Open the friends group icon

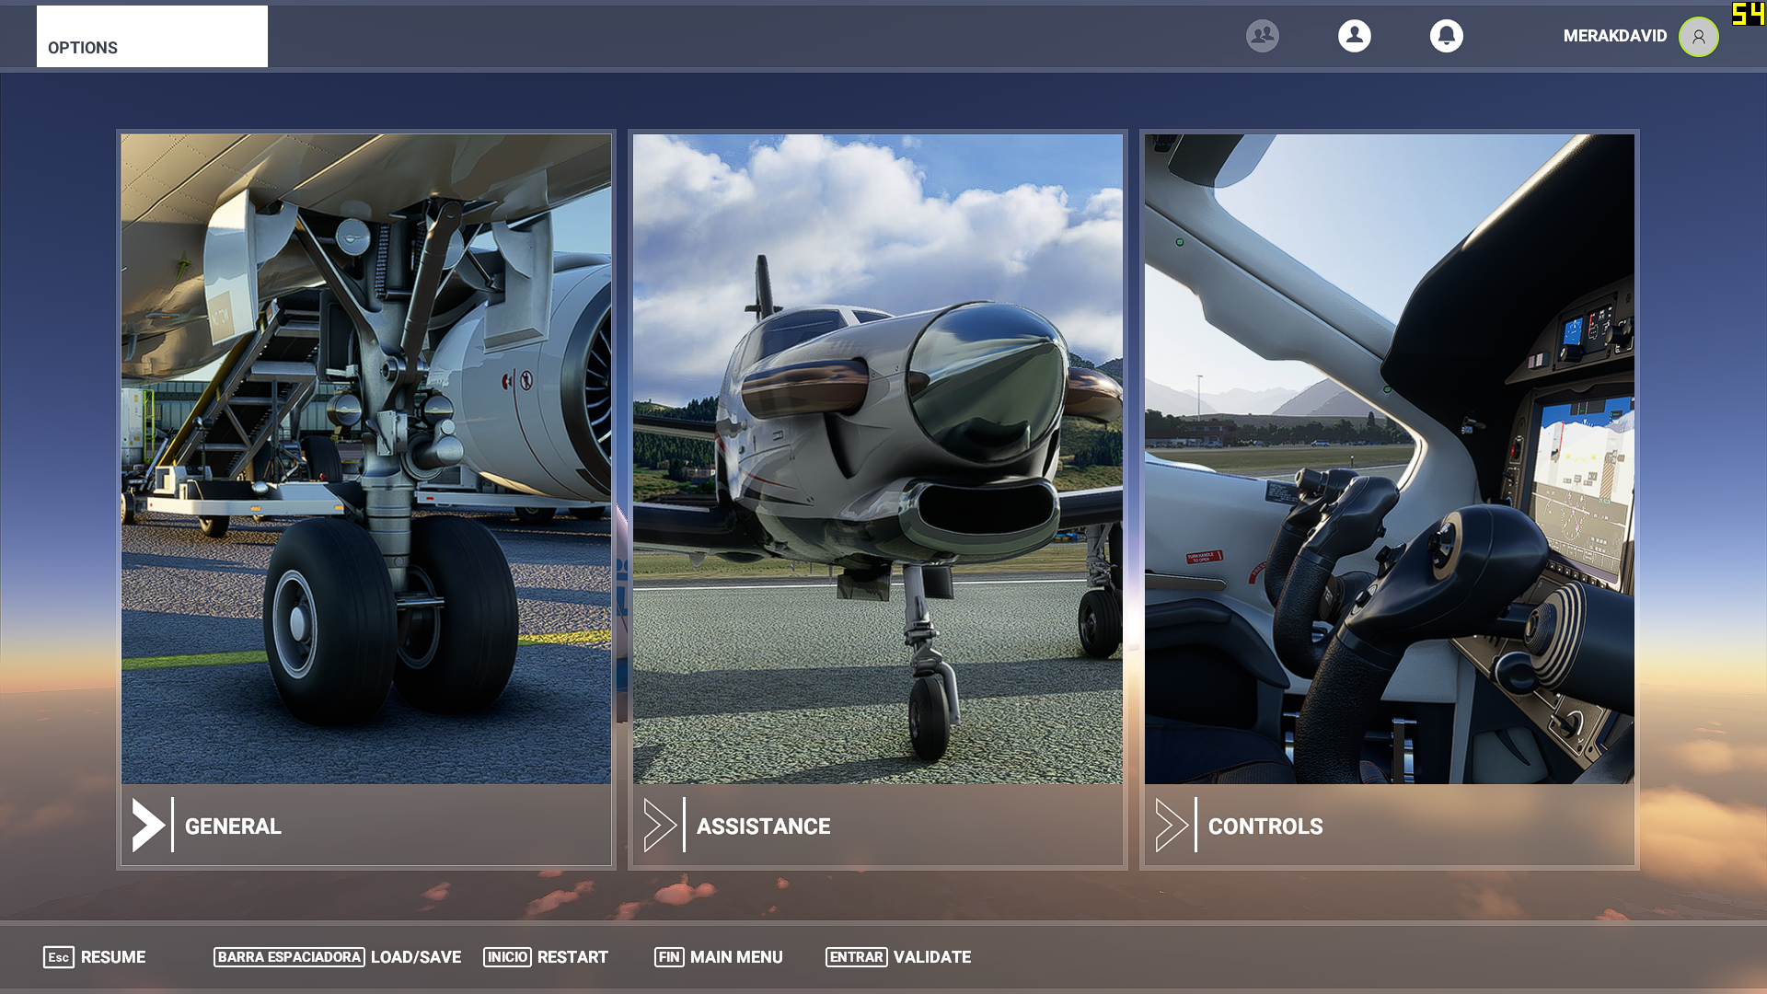(x=1262, y=36)
